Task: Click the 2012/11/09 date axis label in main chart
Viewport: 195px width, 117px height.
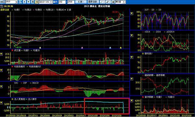Action: [93, 115]
